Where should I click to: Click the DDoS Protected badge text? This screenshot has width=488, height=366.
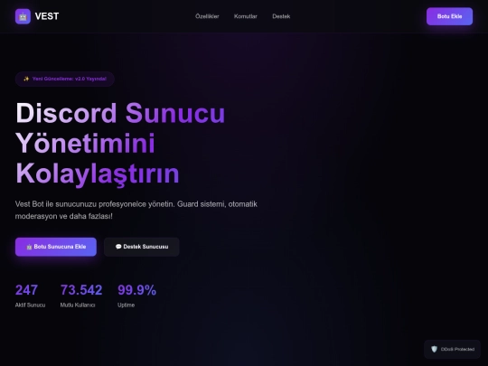457,349
